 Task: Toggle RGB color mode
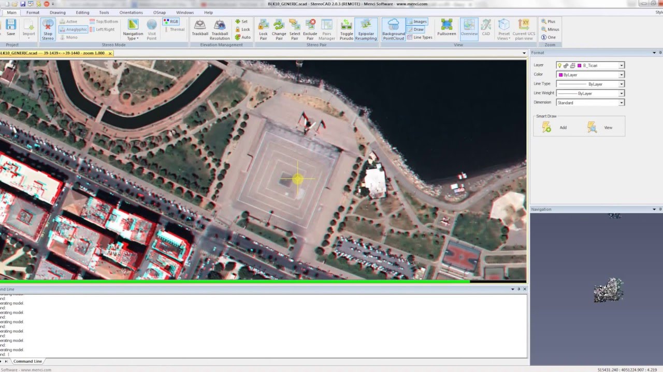pos(170,22)
